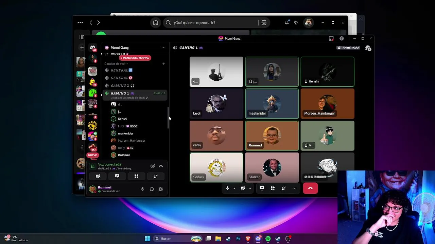
Task: Focus the renly video tile
Action: click(x=216, y=136)
